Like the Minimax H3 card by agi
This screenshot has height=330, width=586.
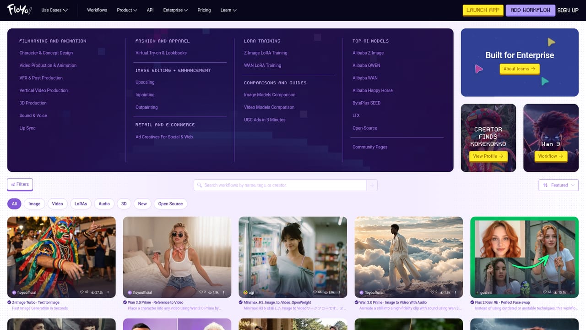[x=315, y=292]
